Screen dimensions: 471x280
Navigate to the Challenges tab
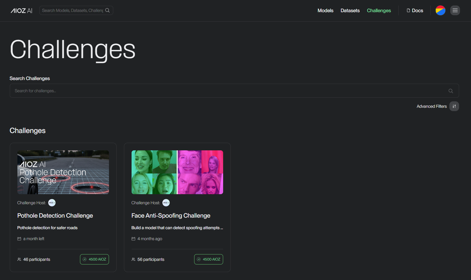(379, 10)
